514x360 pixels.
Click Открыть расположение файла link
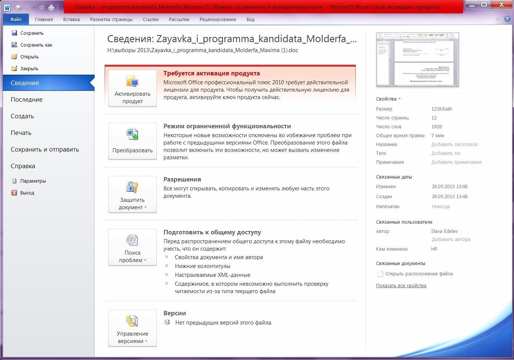[419, 274]
